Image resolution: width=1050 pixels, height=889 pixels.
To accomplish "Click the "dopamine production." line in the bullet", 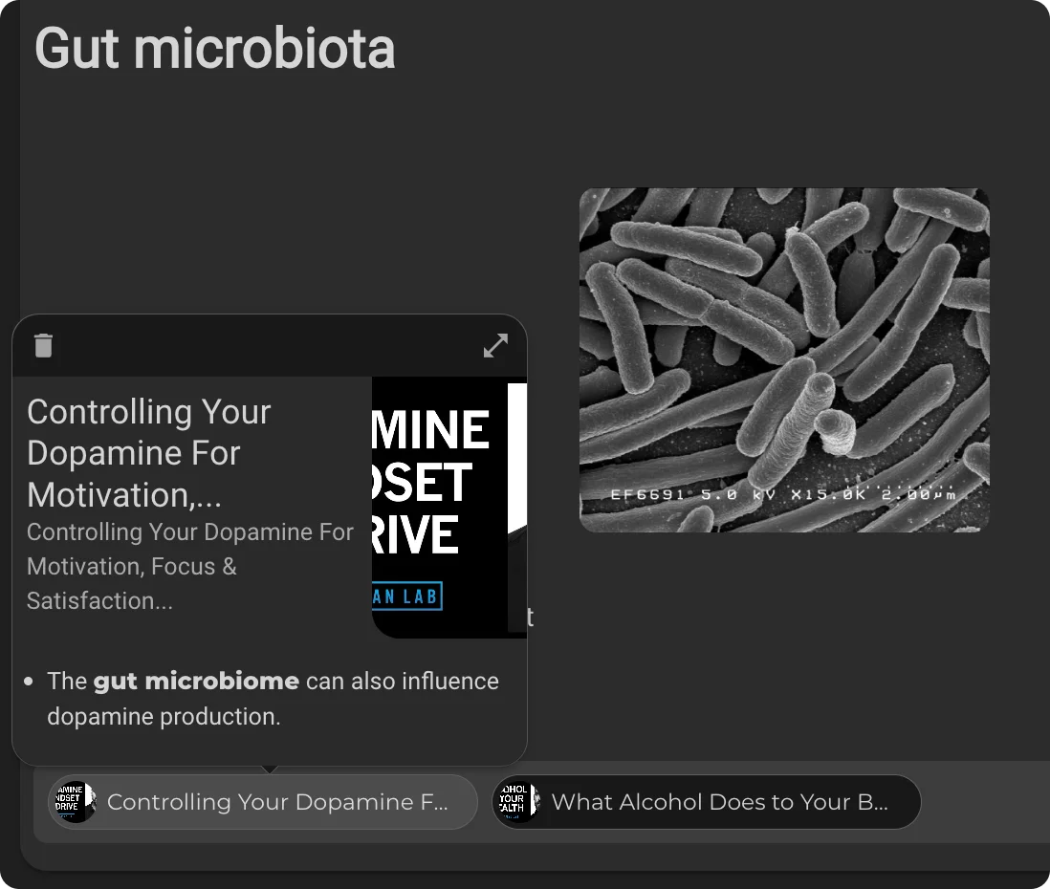I will [164, 716].
